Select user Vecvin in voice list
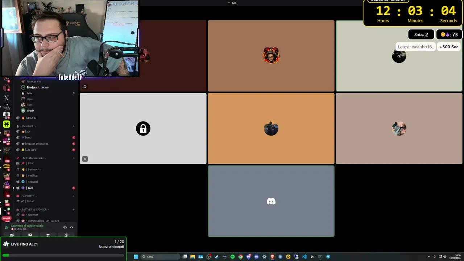The image size is (464, 261). (30, 111)
